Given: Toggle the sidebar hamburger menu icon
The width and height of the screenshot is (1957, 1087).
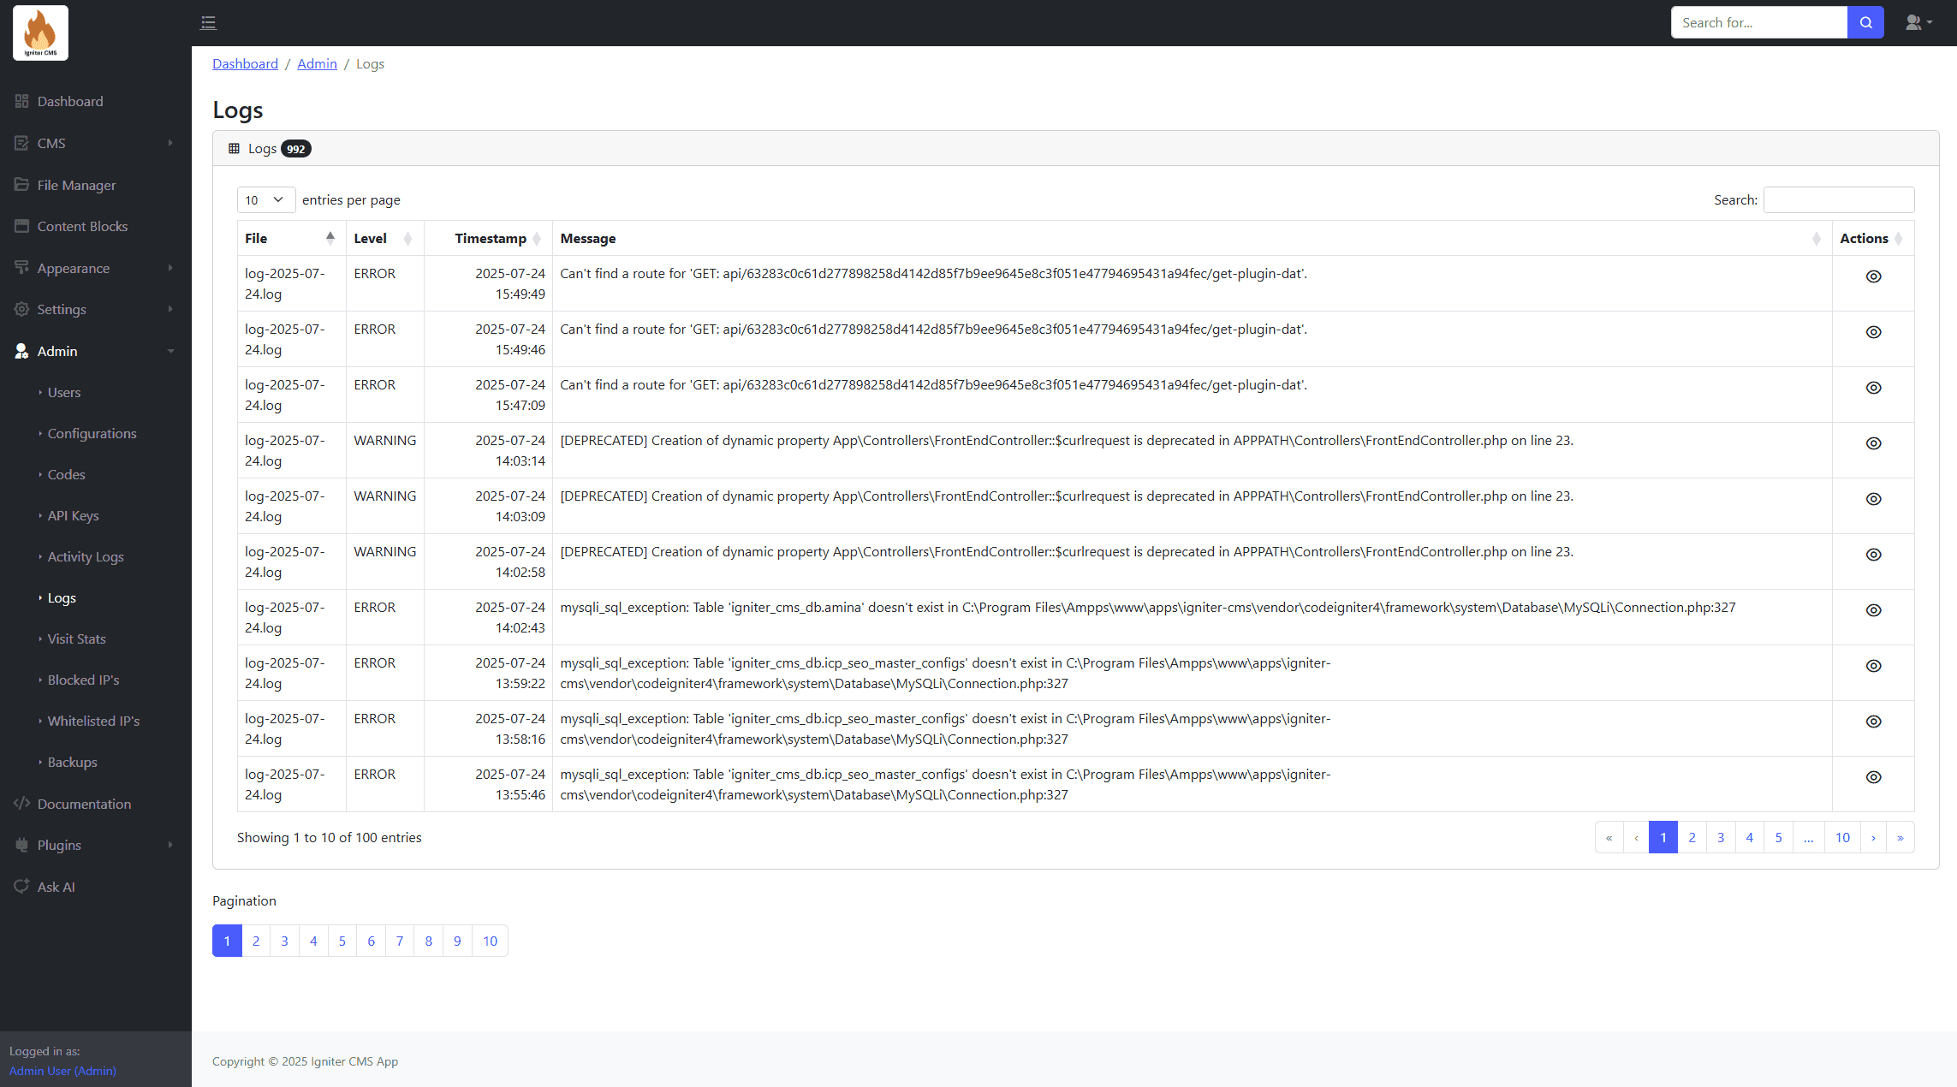Looking at the screenshot, I should pos(208,23).
